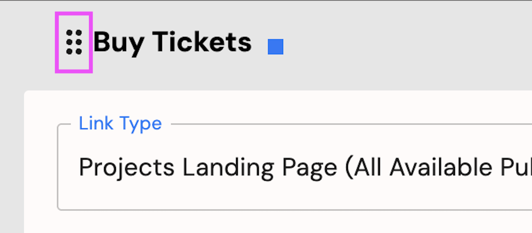This screenshot has height=233, width=532.
Task: Select the Buy Tickets section heading
Action: 173,42
